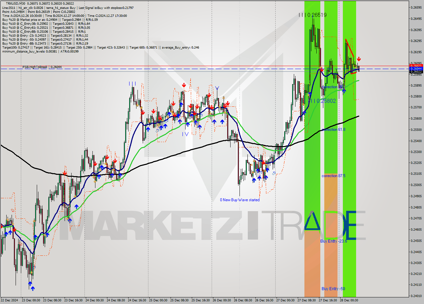Click 0.24905 on the price axis

pos(416,196)
